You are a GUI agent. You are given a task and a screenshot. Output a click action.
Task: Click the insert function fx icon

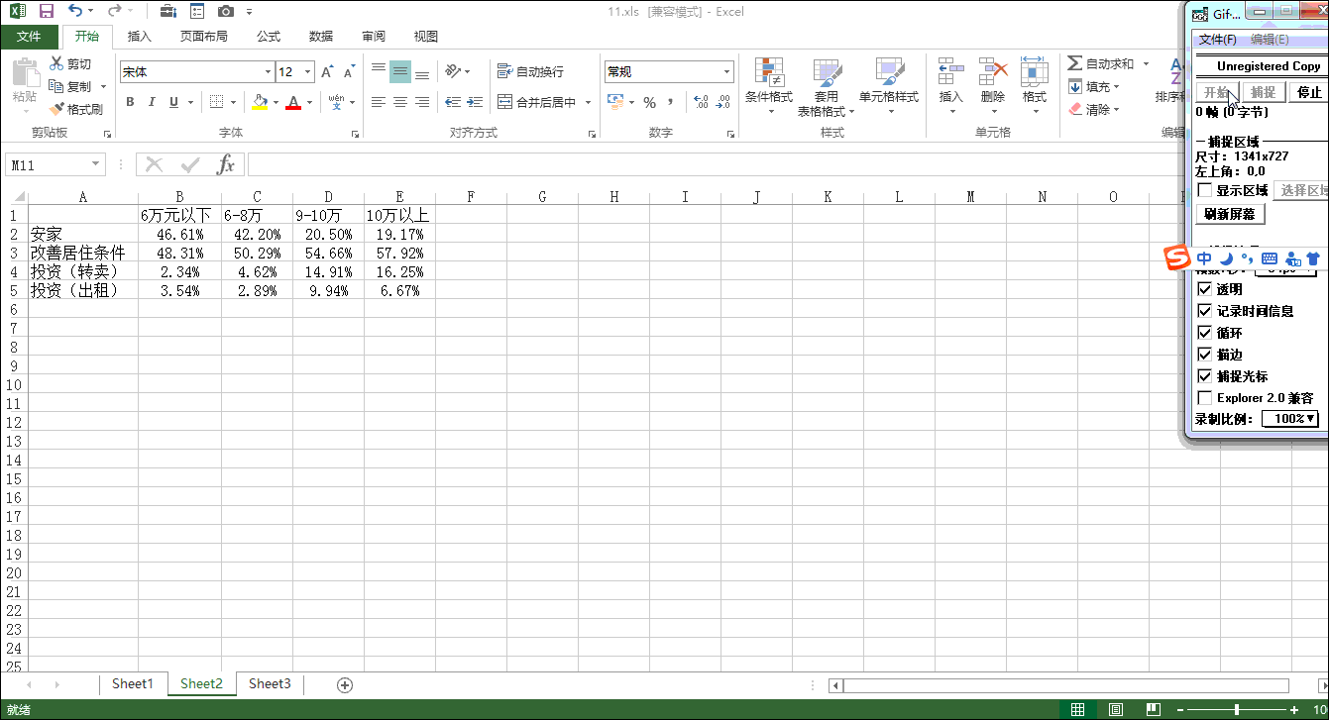click(x=226, y=164)
